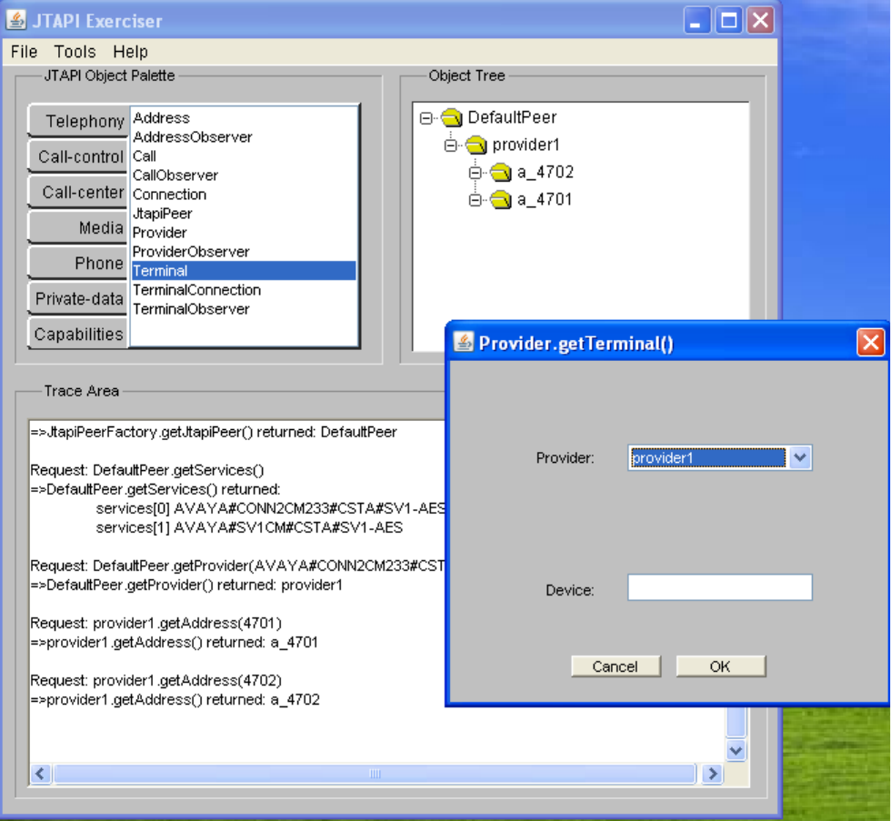The height and width of the screenshot is (821, 891).
Task: Select the a_4701 tree label
Action: coord(545,199)
